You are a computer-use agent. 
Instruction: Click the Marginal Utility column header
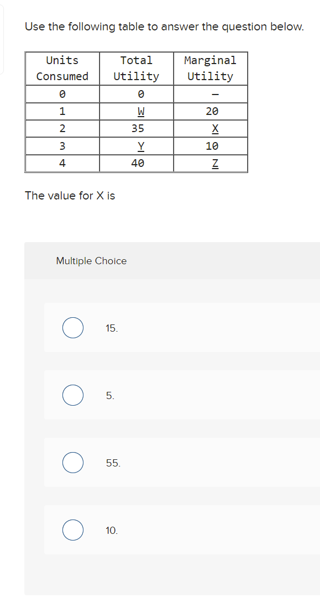point(211,68)
